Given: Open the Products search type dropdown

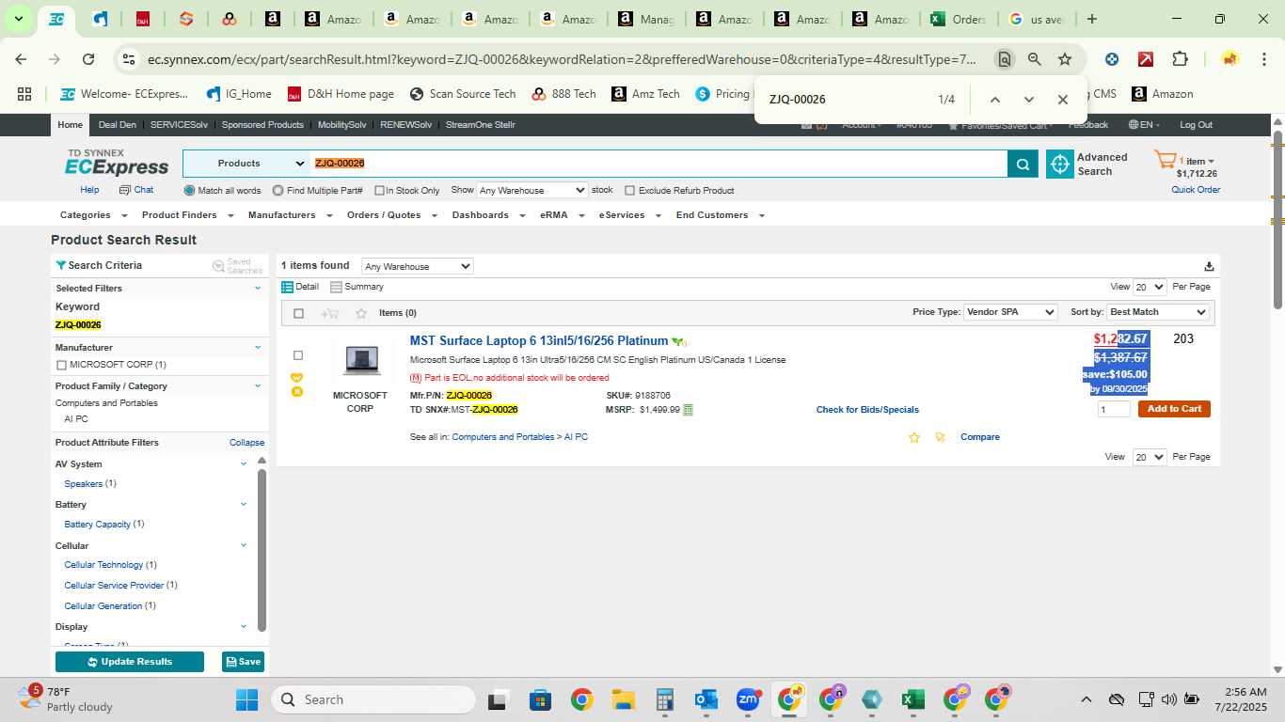Looking at the screenshot, I should pos(247,164).
